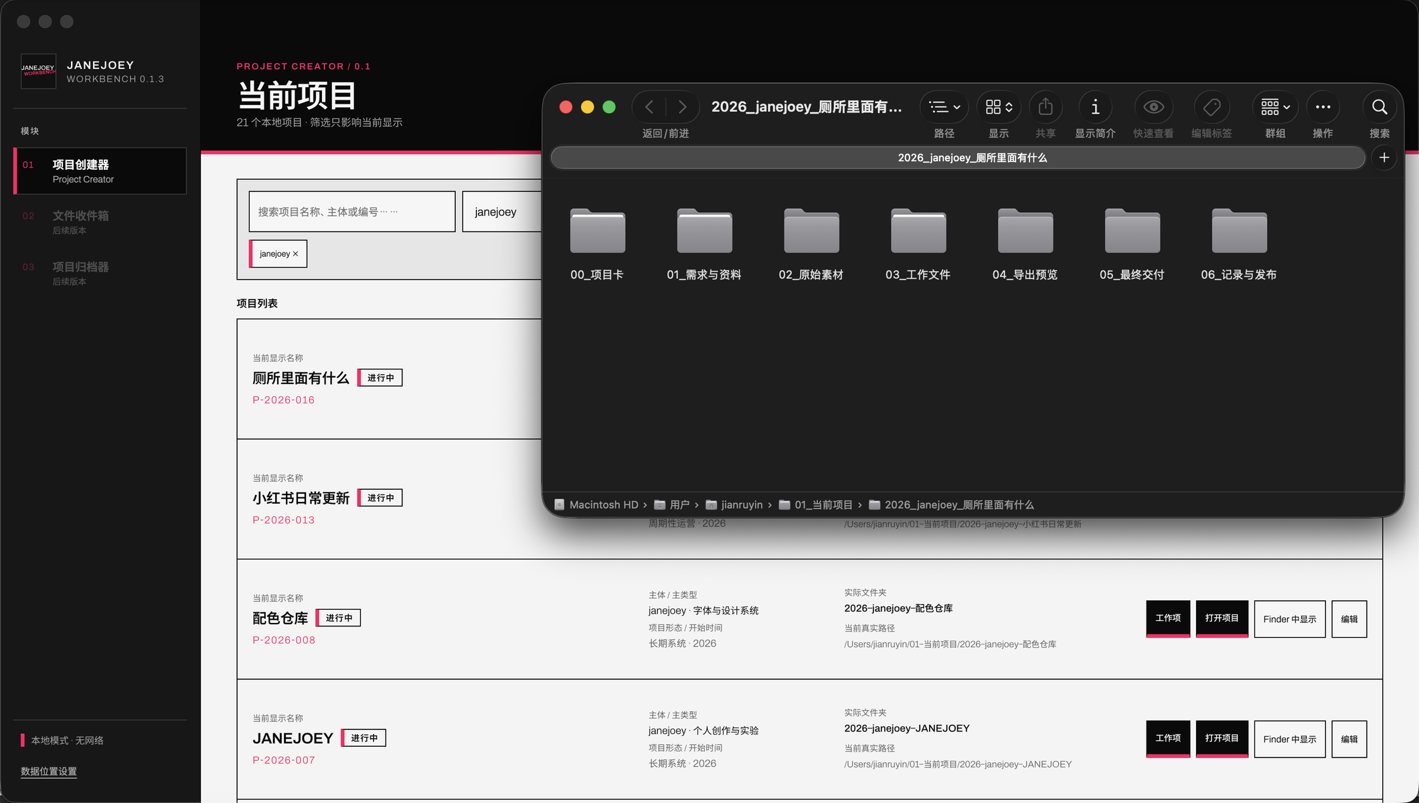Toggle Quick Look eye icon

coord(1153,107)
